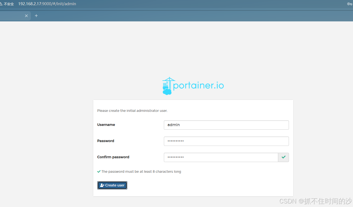Click the Portainer.io logo
Screen dimensions: 353x207
tap(193, 86)
